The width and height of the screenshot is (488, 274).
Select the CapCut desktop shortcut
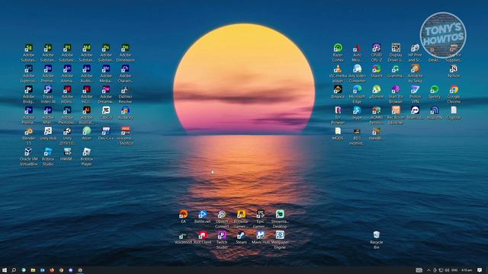coord(106,110)
